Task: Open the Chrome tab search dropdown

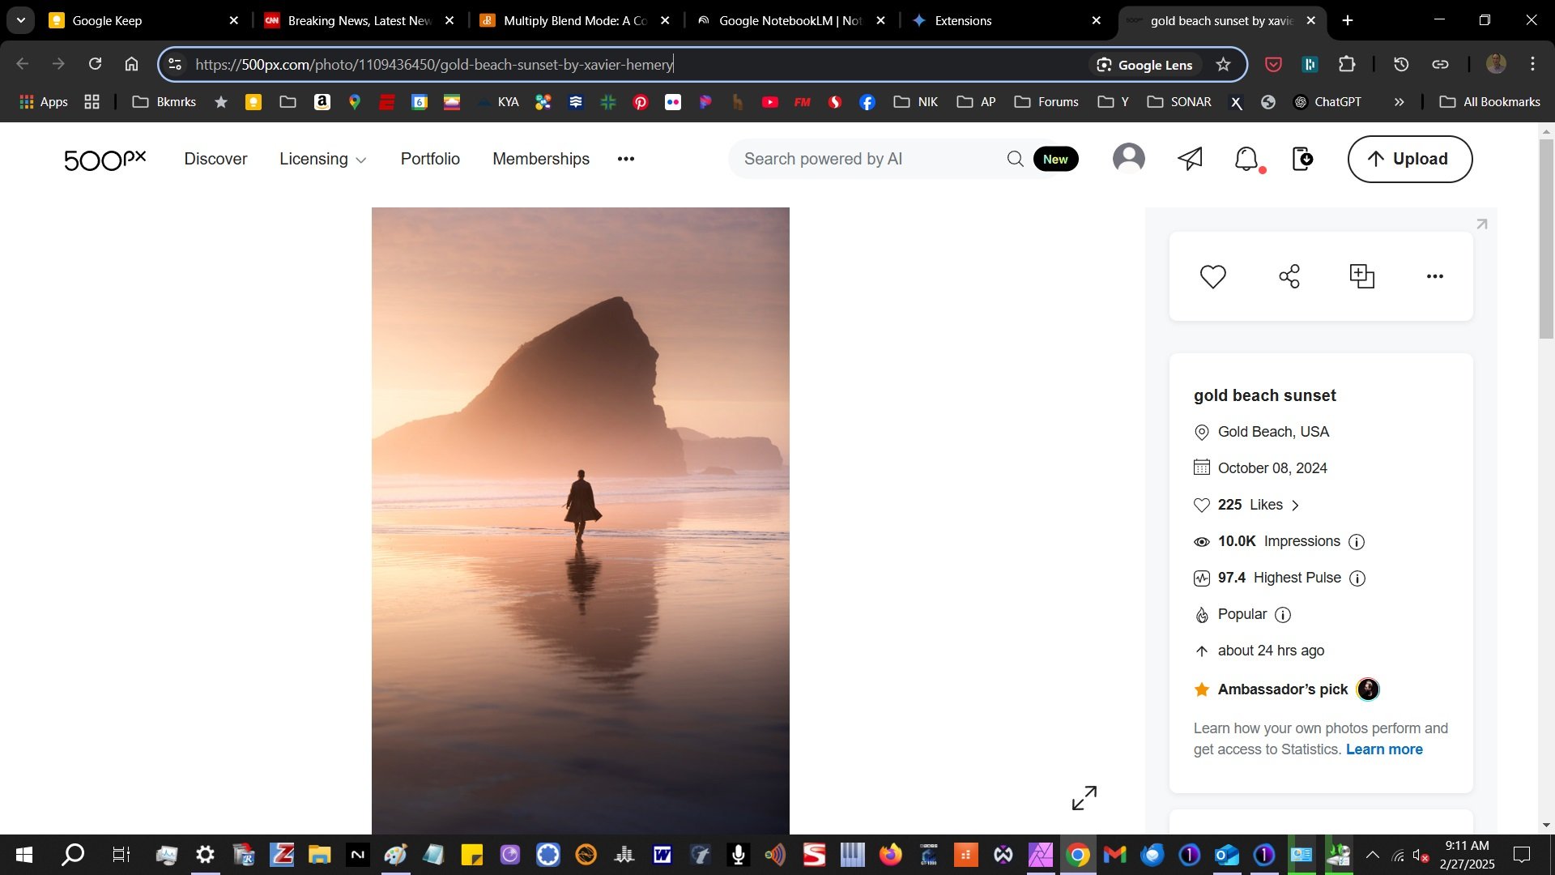Action: click(x=21, y=20)
